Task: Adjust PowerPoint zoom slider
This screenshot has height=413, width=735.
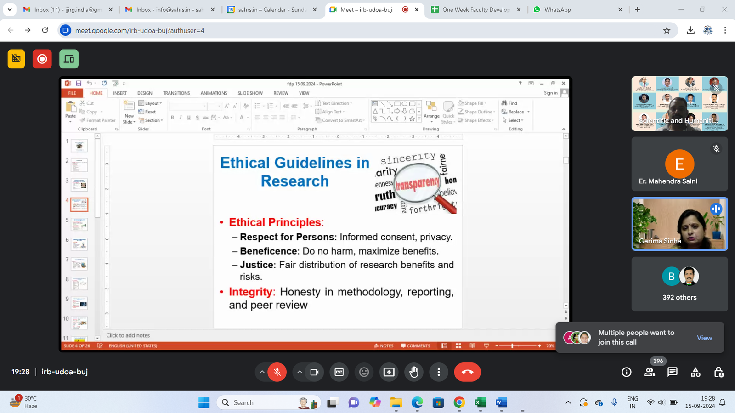Action: click(517, 345)
